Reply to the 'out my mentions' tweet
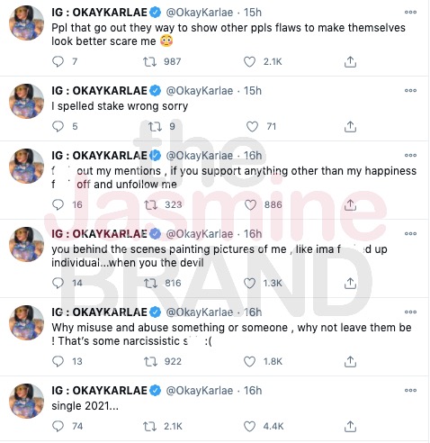 coord(58,204)
